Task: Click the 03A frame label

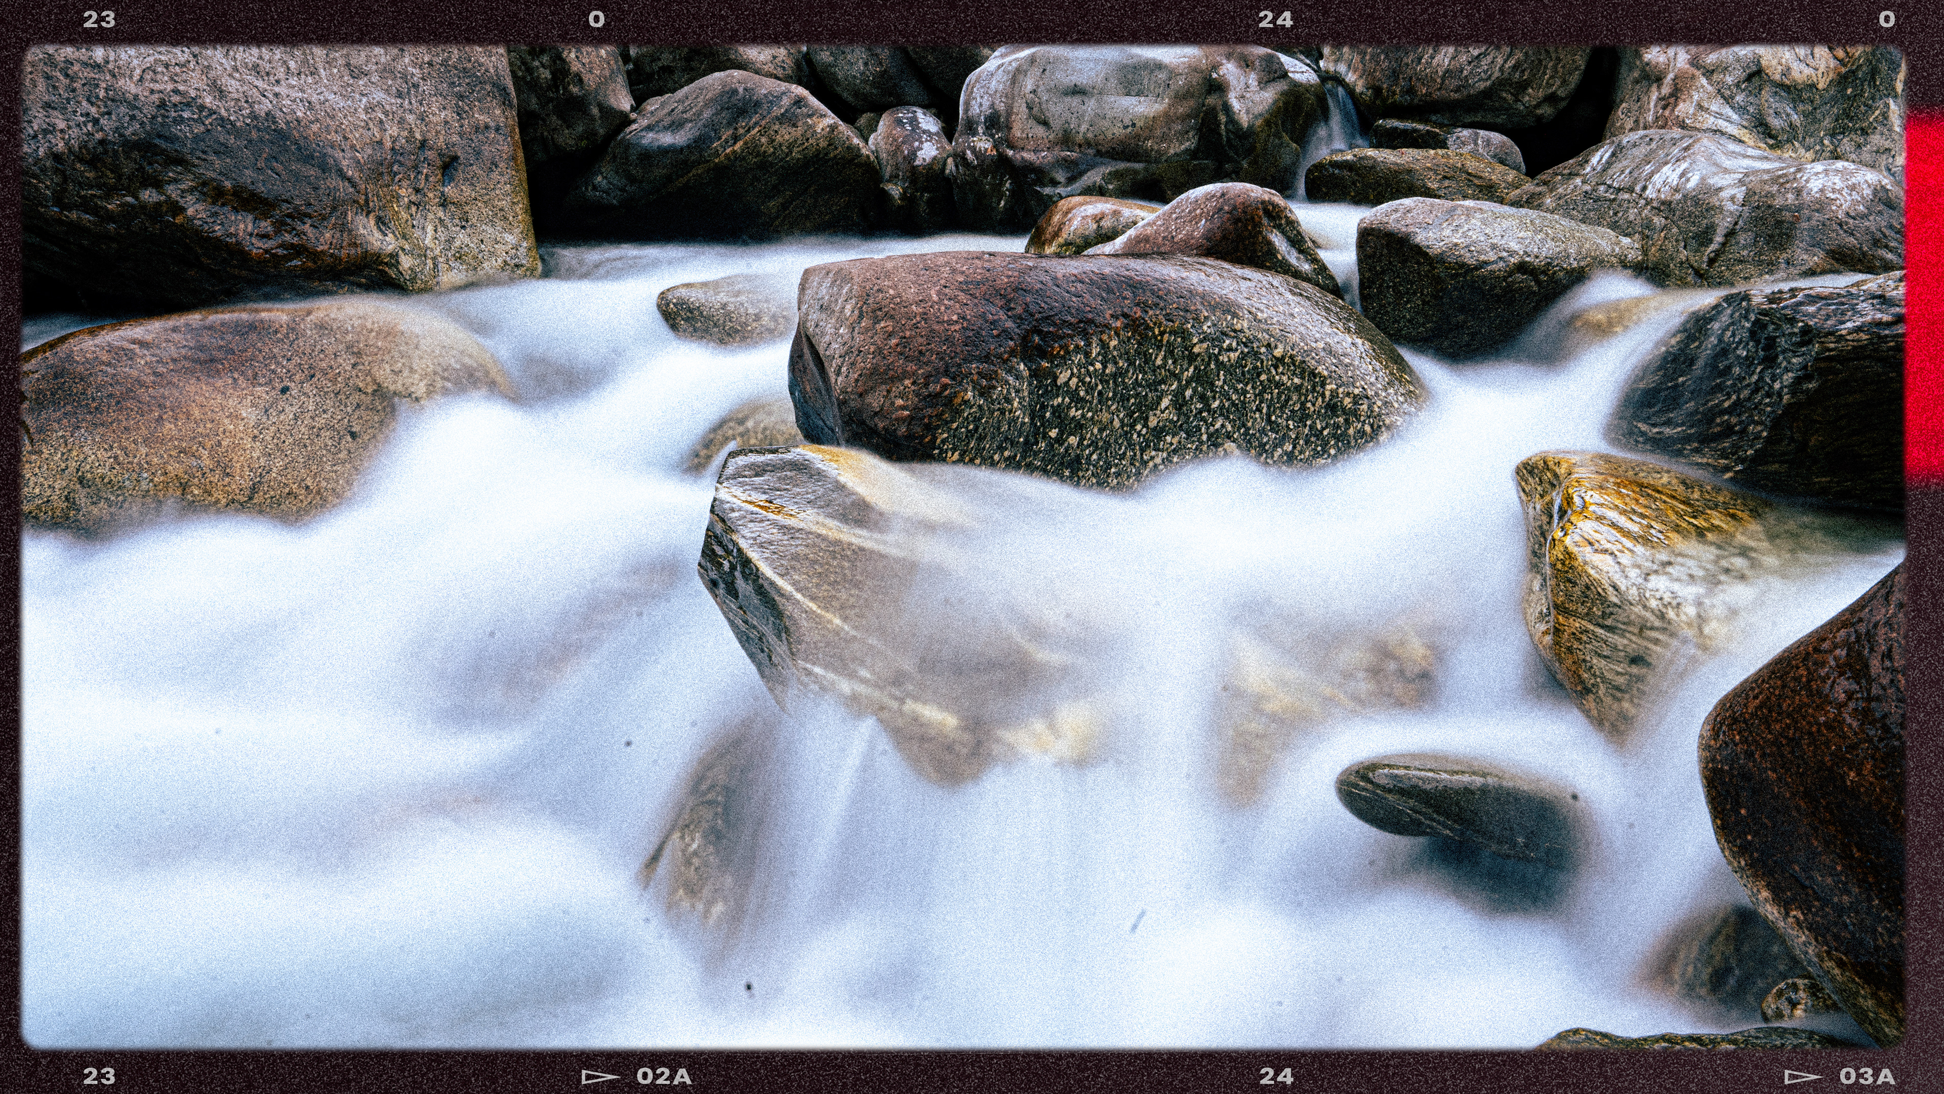Action: tap(1867, 1076)
